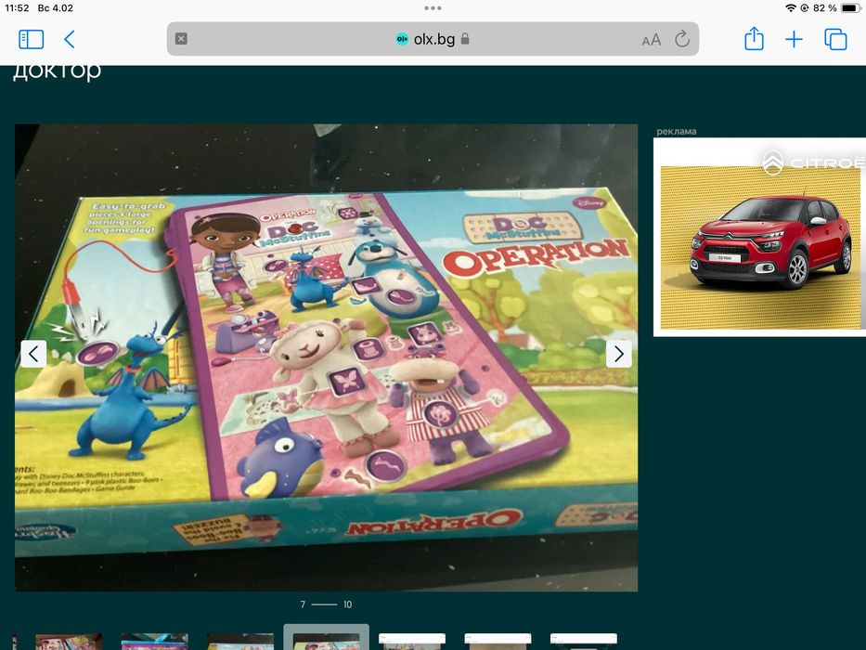Click the 'реклама' label above the ad
The height and width of the screenshot is (650, 866).
677,132
